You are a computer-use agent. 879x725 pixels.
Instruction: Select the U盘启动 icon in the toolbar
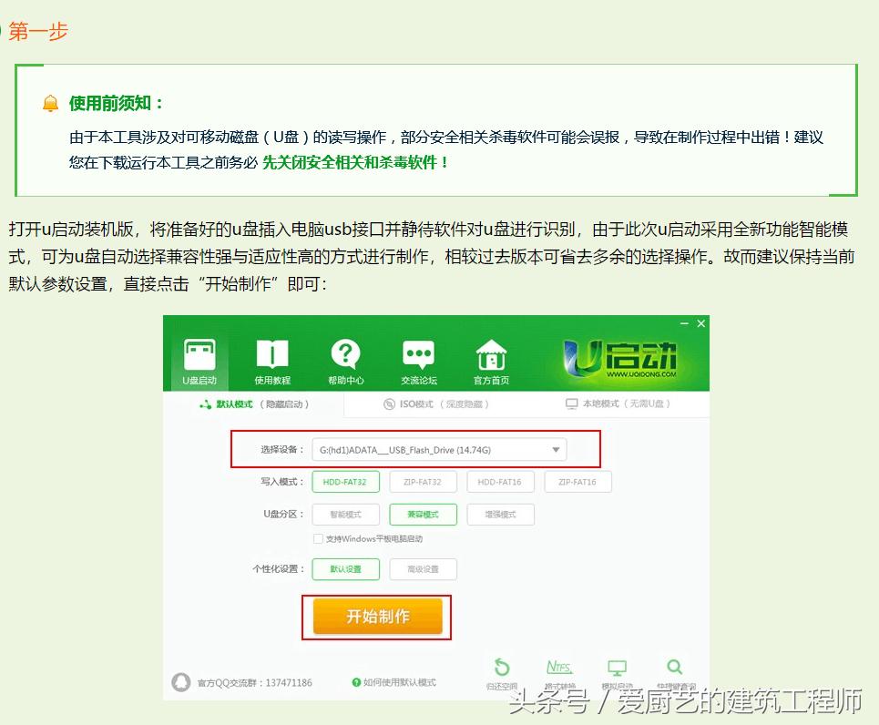click(x=199, y=359)
